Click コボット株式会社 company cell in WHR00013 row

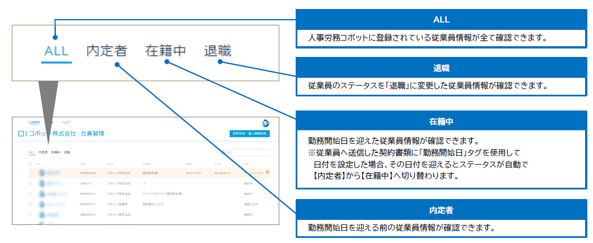[x=118, y=194]
